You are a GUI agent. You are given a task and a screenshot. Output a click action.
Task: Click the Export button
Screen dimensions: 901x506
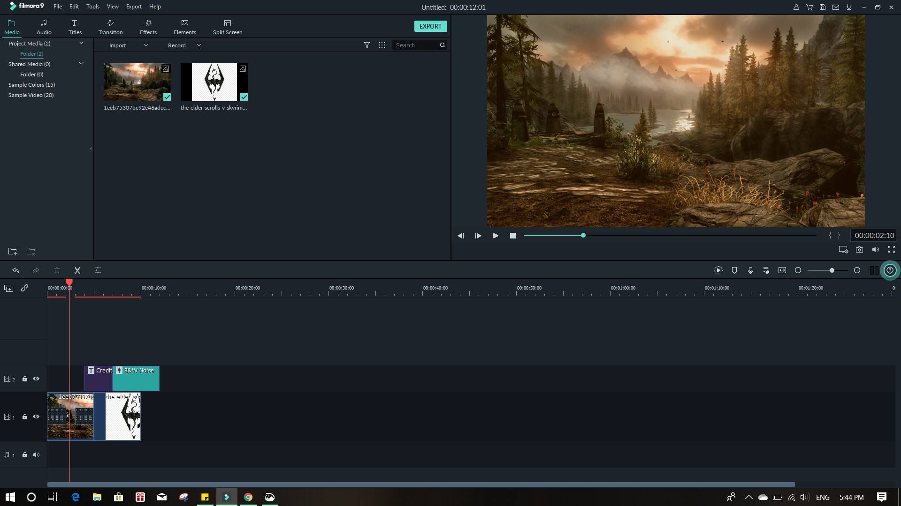click(430, 25)
